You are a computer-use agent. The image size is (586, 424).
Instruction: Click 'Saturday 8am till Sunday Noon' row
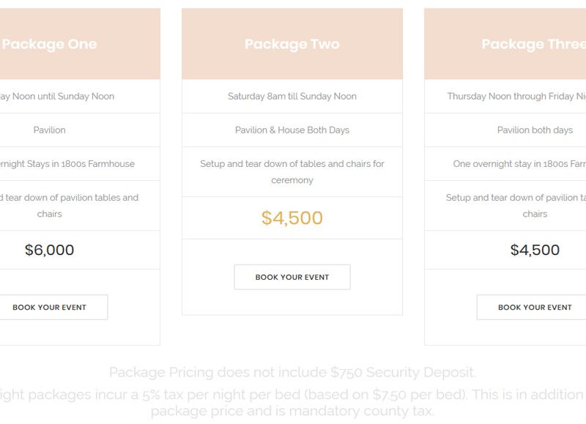292,97
